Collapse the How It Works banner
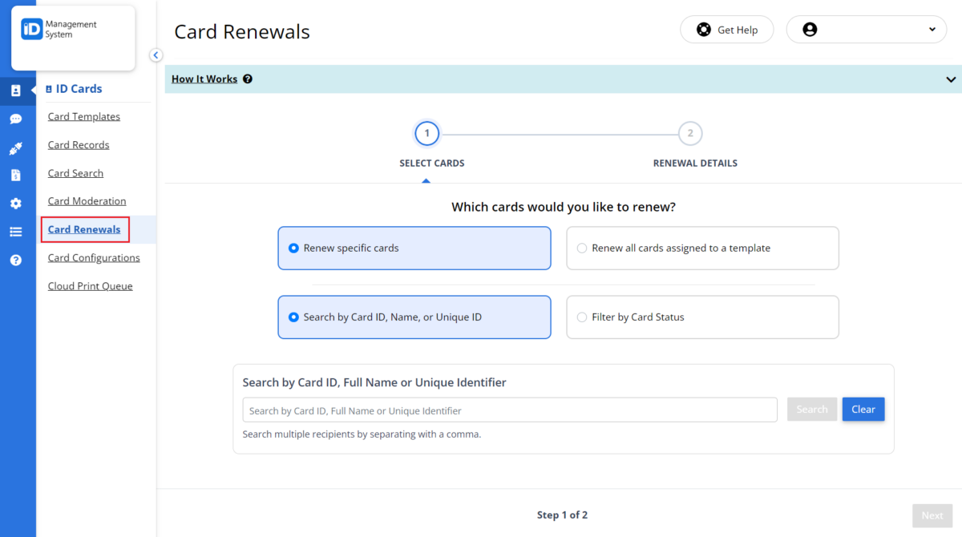Image resolution: width=962 pixels, height=537 pixels. pyautogui.click(x=950, y=79)
